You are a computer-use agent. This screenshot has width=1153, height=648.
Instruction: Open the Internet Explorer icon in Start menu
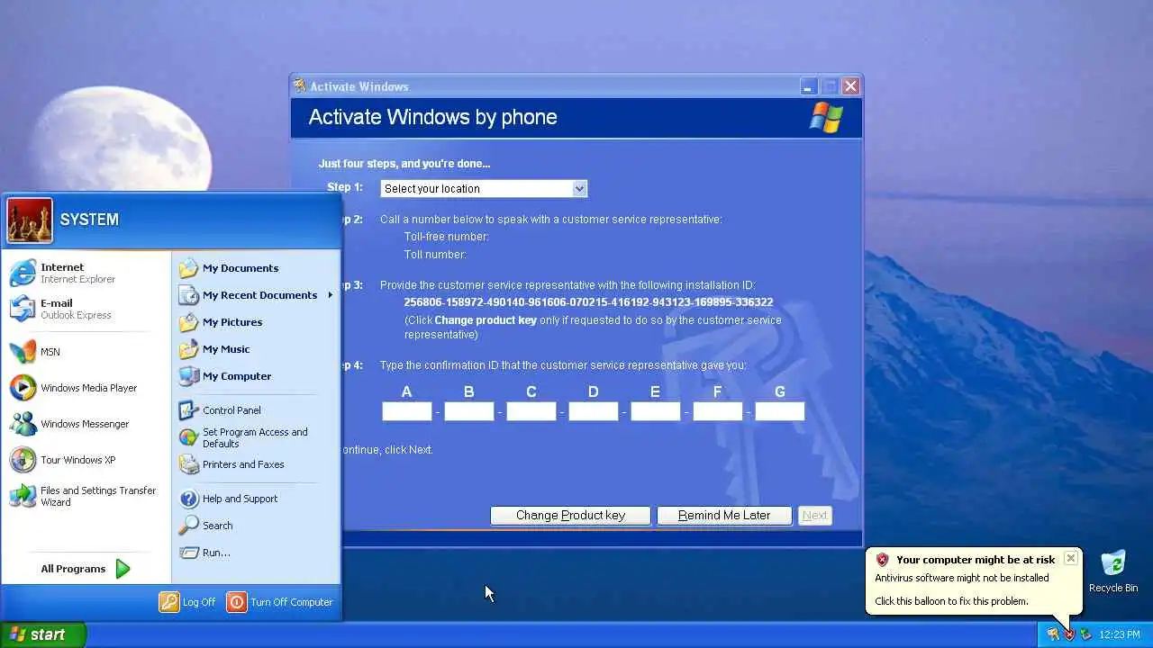coord(23,273)
